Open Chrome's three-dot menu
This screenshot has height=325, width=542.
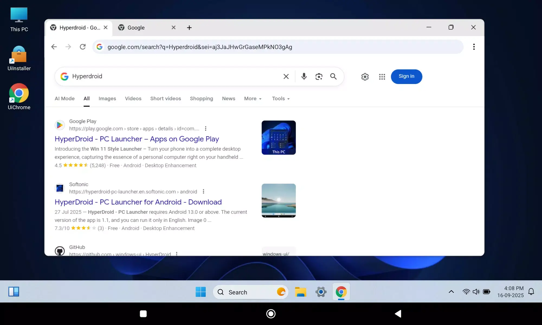(474, 47)
